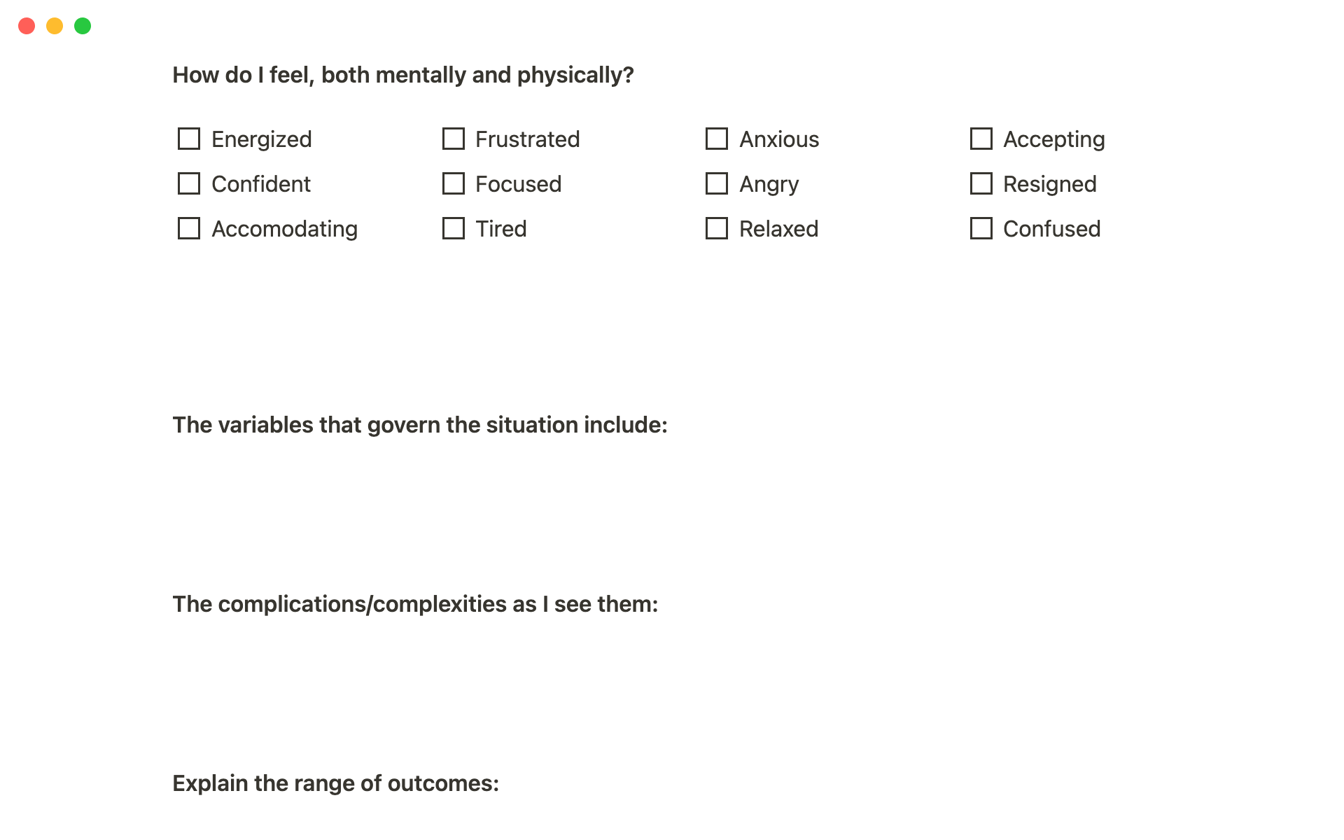The image size is (1344, 840).
Task: Enable the Relaxed checkbox
Action: 717,228
